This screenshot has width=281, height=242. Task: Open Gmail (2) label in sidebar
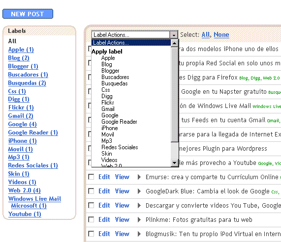point(21,116)
